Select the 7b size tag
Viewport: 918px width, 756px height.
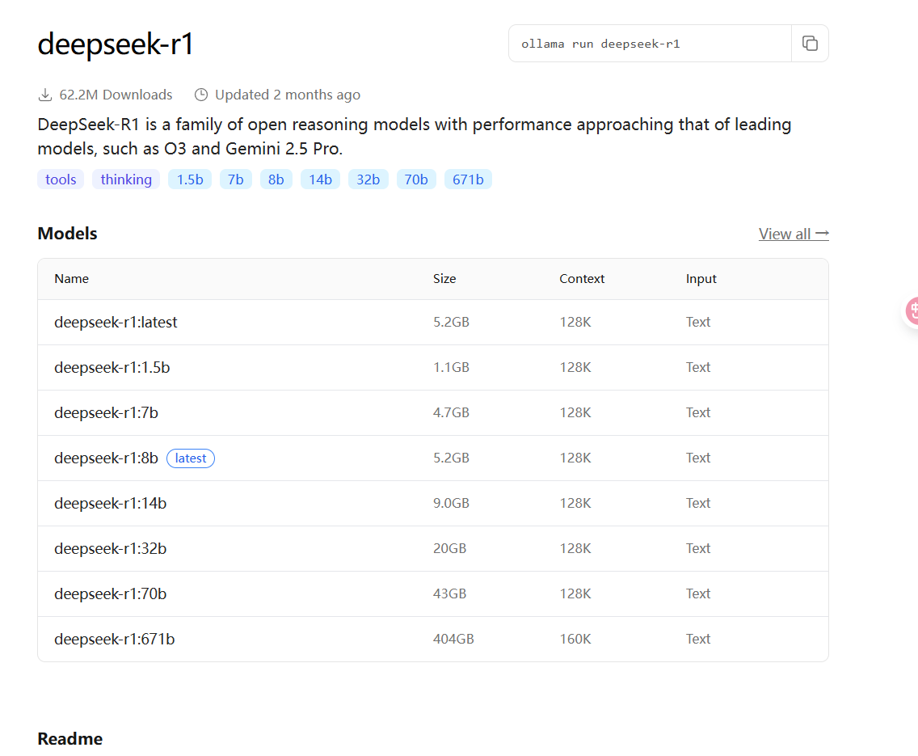click(235, 179)
